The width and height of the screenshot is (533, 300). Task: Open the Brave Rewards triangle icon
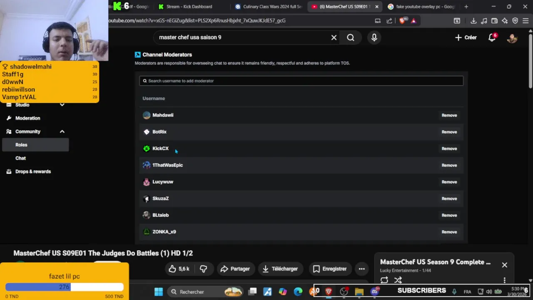click(413, 20)
